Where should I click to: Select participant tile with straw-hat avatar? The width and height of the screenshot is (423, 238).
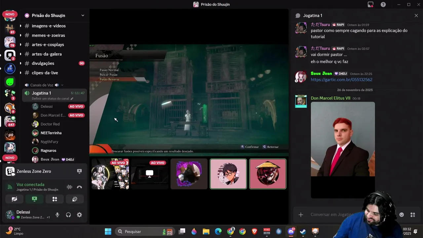[x=268, y=174]
